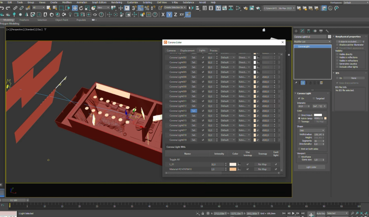The height and width of the screenshot is (217, 369).
Task: Open the Modifier List dropdown
Action: pyautogui.click(x=312, y=41)
